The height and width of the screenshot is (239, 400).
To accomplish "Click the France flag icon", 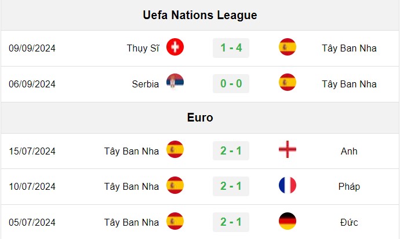I will pyautogui.click(x=288, y=185).
